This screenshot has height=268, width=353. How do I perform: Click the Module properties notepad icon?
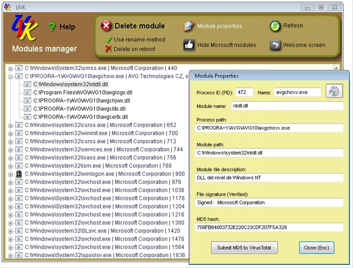coord(189,26)
